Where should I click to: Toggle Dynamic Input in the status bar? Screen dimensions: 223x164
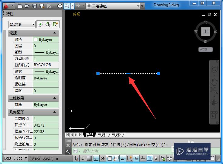[136, 158]
